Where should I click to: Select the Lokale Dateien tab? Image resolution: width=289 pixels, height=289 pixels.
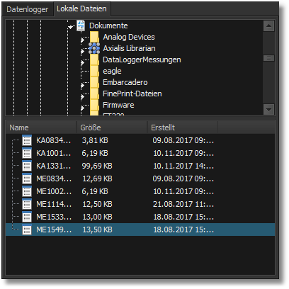(x=81, y=9)
